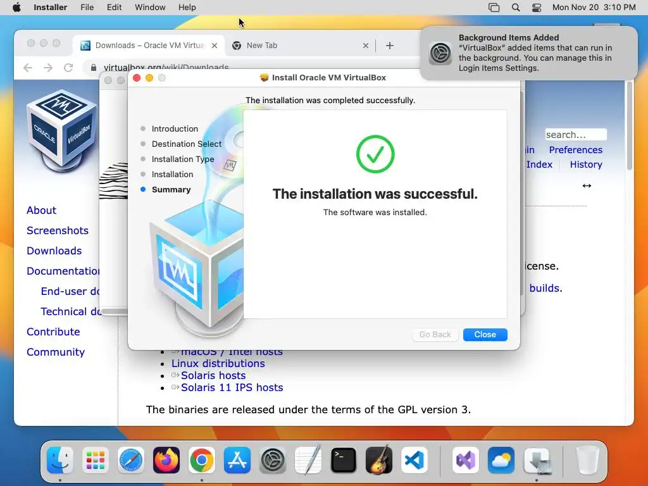Screen dimensions: 648x486
Task: Switch to the Downloads – Oracle VM VirtualBox tab
Action: (x=149, y=46)
